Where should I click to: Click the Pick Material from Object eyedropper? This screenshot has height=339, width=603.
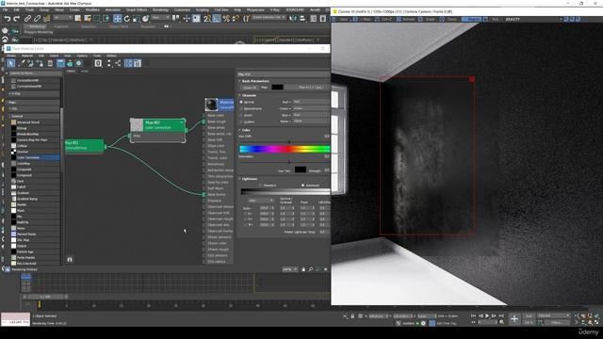click(22, 63)
